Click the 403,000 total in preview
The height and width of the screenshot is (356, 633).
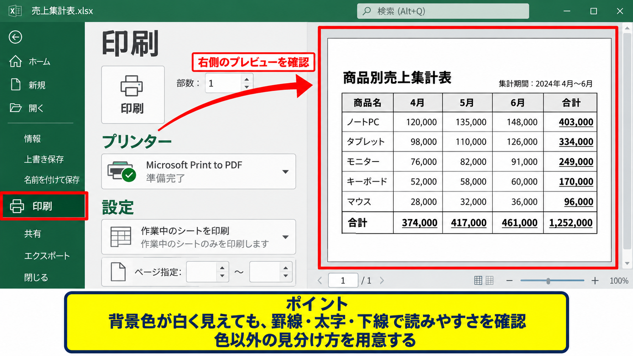[x=576, y=122]
